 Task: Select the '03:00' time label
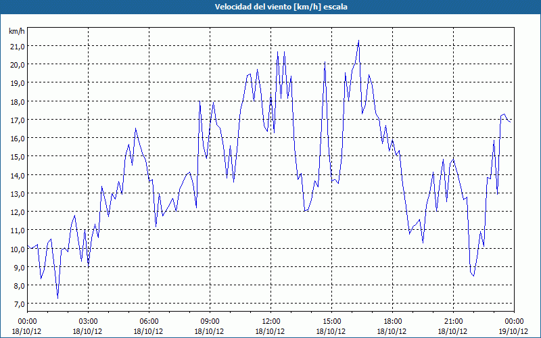click(x=88, y=322)
